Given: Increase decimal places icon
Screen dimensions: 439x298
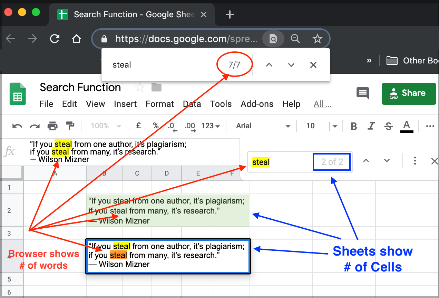Looking at the screenshot, I should pos(190,127).
